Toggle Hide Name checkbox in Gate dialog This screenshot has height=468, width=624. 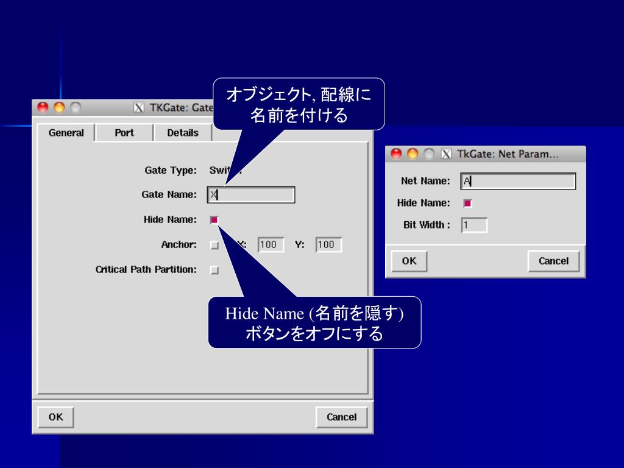214,220
